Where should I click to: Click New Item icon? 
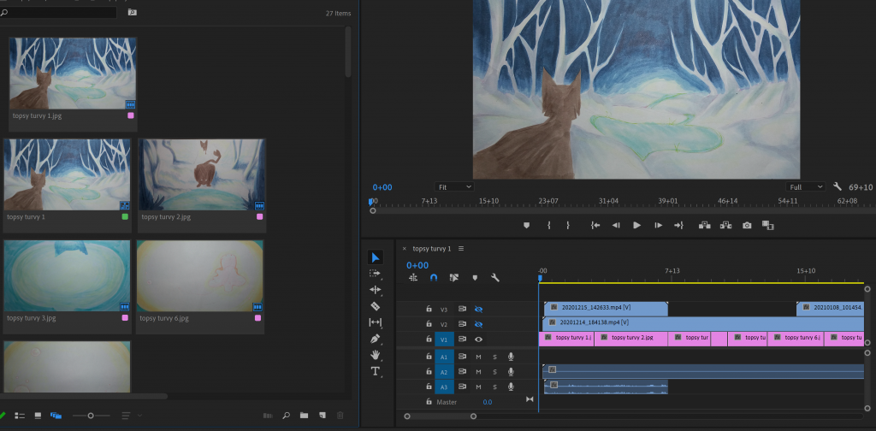tap(323, 416)
